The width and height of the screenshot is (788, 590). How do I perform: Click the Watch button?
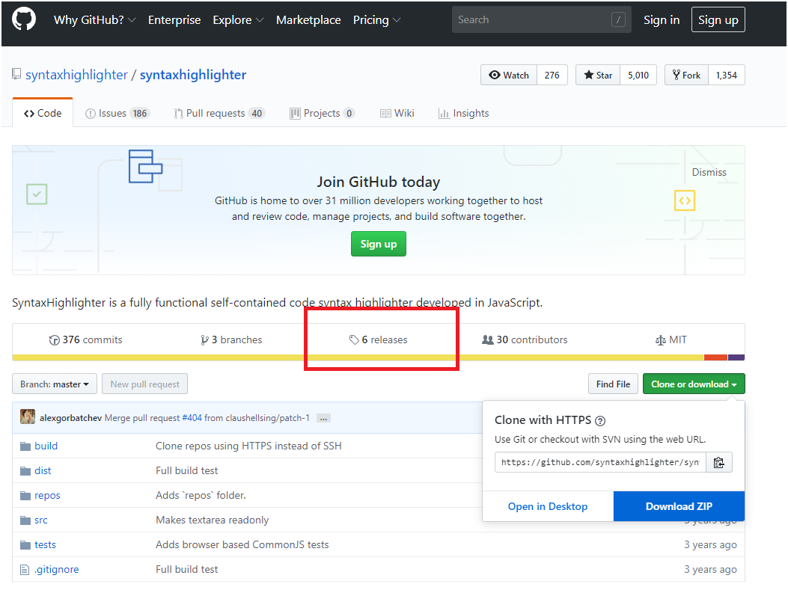[x=509, y=75]
